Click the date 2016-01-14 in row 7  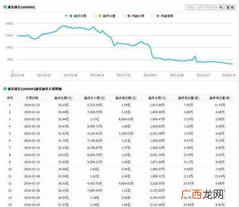click(x=32, y=148)
